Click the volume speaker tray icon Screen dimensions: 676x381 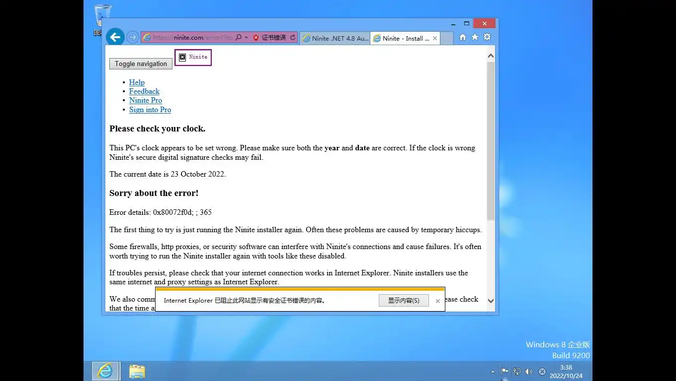[x=529, y=372]
